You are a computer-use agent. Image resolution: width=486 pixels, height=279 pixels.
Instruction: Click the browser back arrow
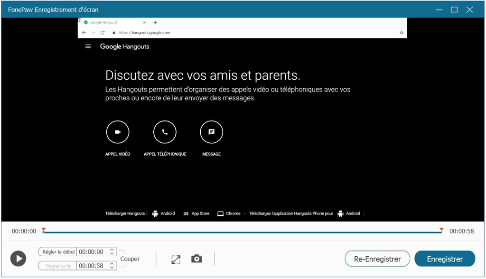pyautogui.click(x=84, y=33)
